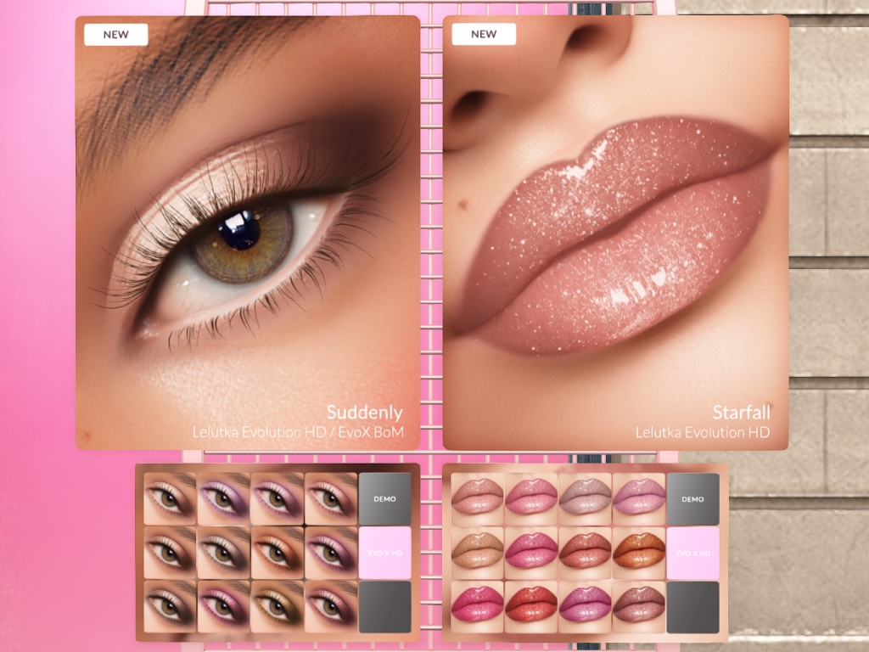
Task: Pick the orange lipstick swatch in second row
Action: click(x=638, y=553)
